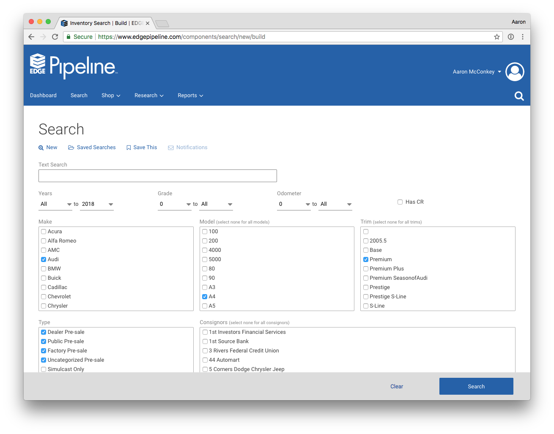Screen dimensions: 554x434
Task: Open the Notifications link
Action: (x=192, y=147)
